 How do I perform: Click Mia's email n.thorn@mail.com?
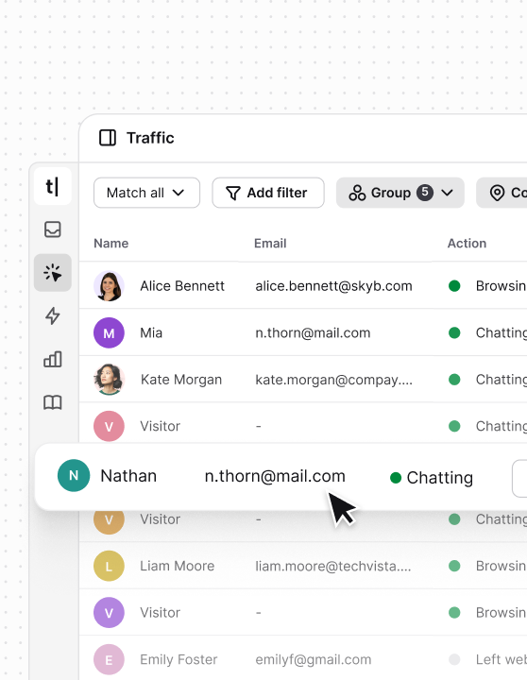point(313,332)
